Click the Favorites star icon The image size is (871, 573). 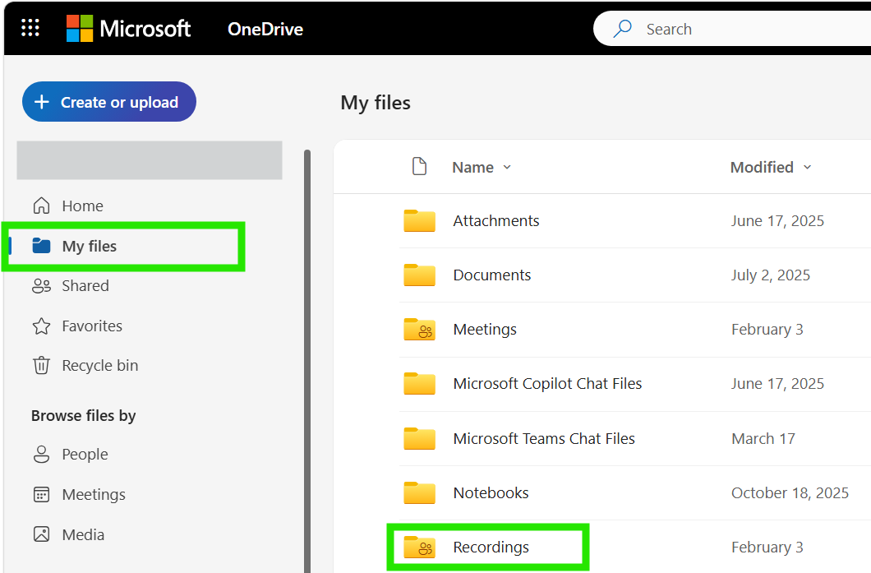pyautogui.click(x=41, y=326)
